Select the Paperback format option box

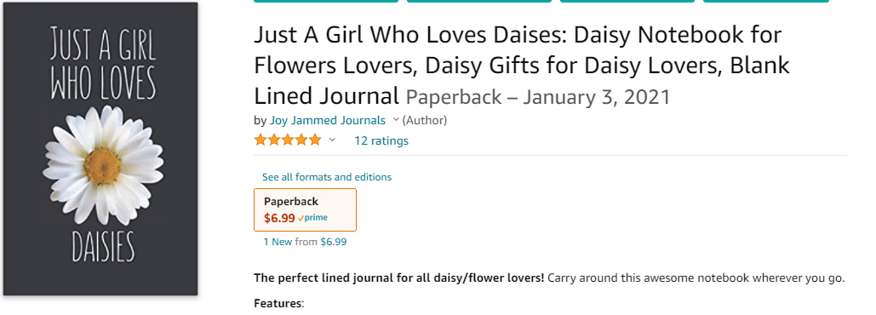tap(305, 210)
